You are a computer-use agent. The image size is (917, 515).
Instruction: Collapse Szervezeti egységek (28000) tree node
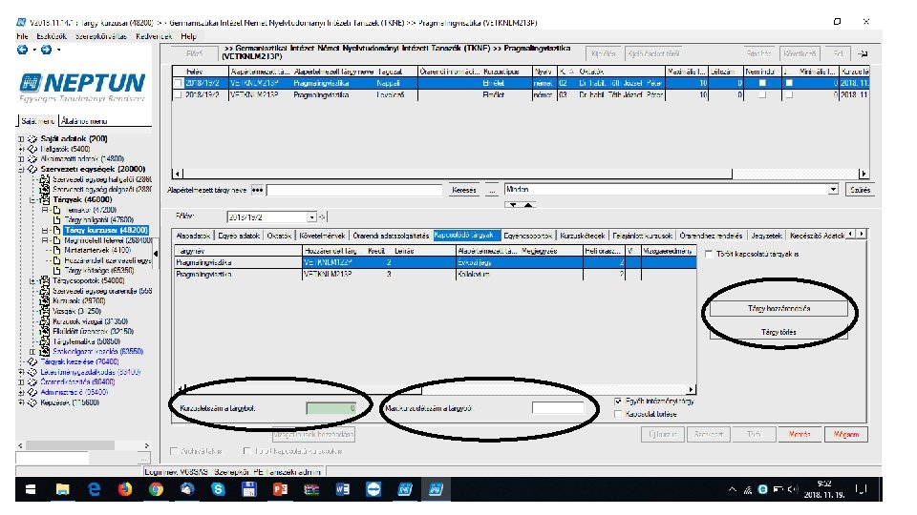coord(21,170)
